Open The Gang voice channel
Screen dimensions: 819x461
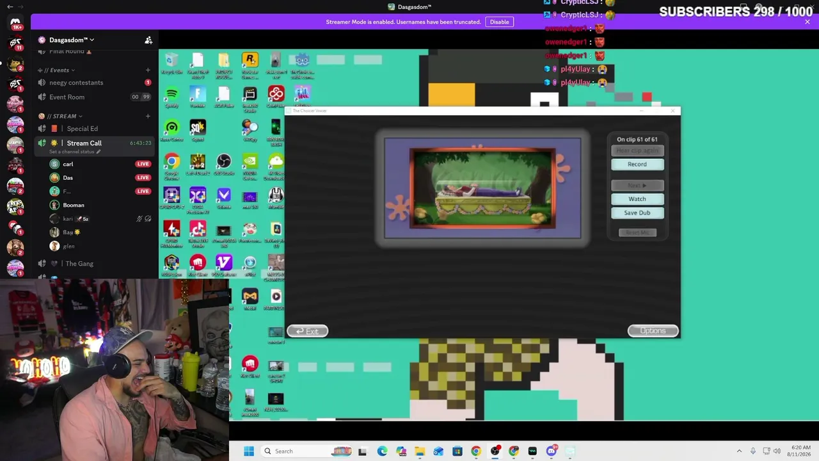[x=95, y=264]
